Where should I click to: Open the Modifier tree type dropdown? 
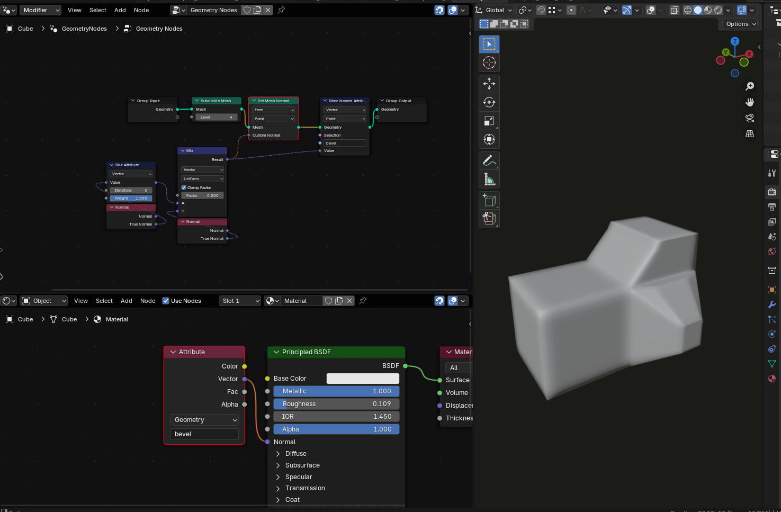[x=41, y=10]
